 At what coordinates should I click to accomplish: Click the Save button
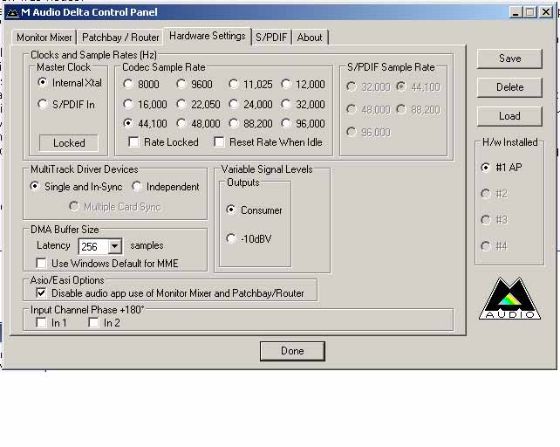coord(509,58)
